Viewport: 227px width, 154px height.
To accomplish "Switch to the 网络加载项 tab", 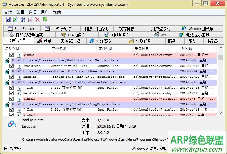I will (x=123, y=35).
